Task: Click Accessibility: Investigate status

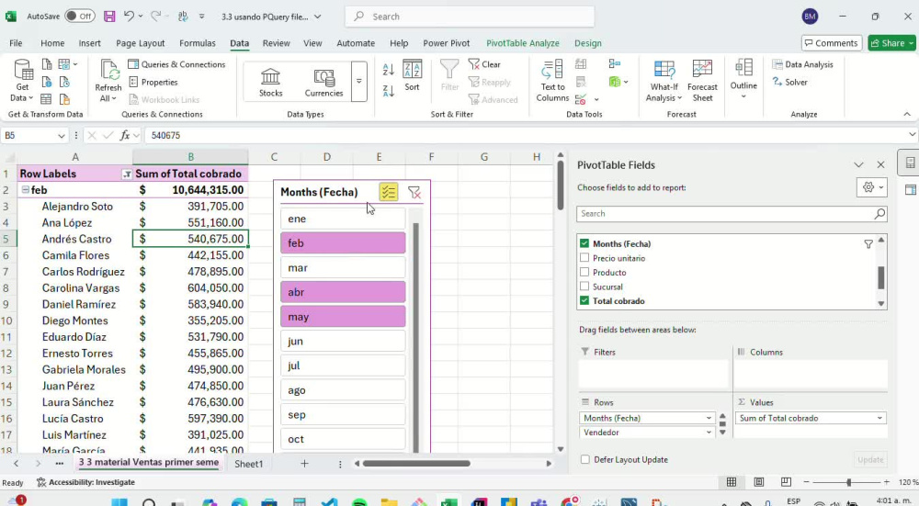Action: (85, 482)
